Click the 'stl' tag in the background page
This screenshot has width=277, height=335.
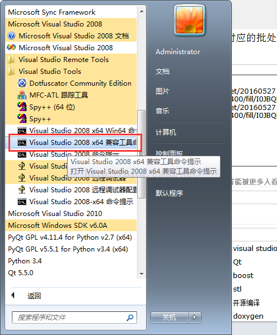[238, 289]
